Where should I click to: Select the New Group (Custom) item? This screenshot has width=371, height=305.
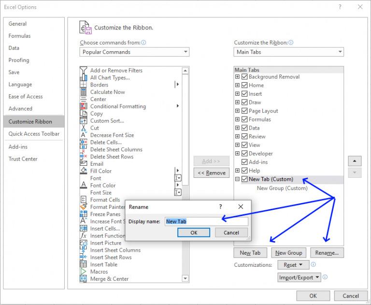pos(282,188)
